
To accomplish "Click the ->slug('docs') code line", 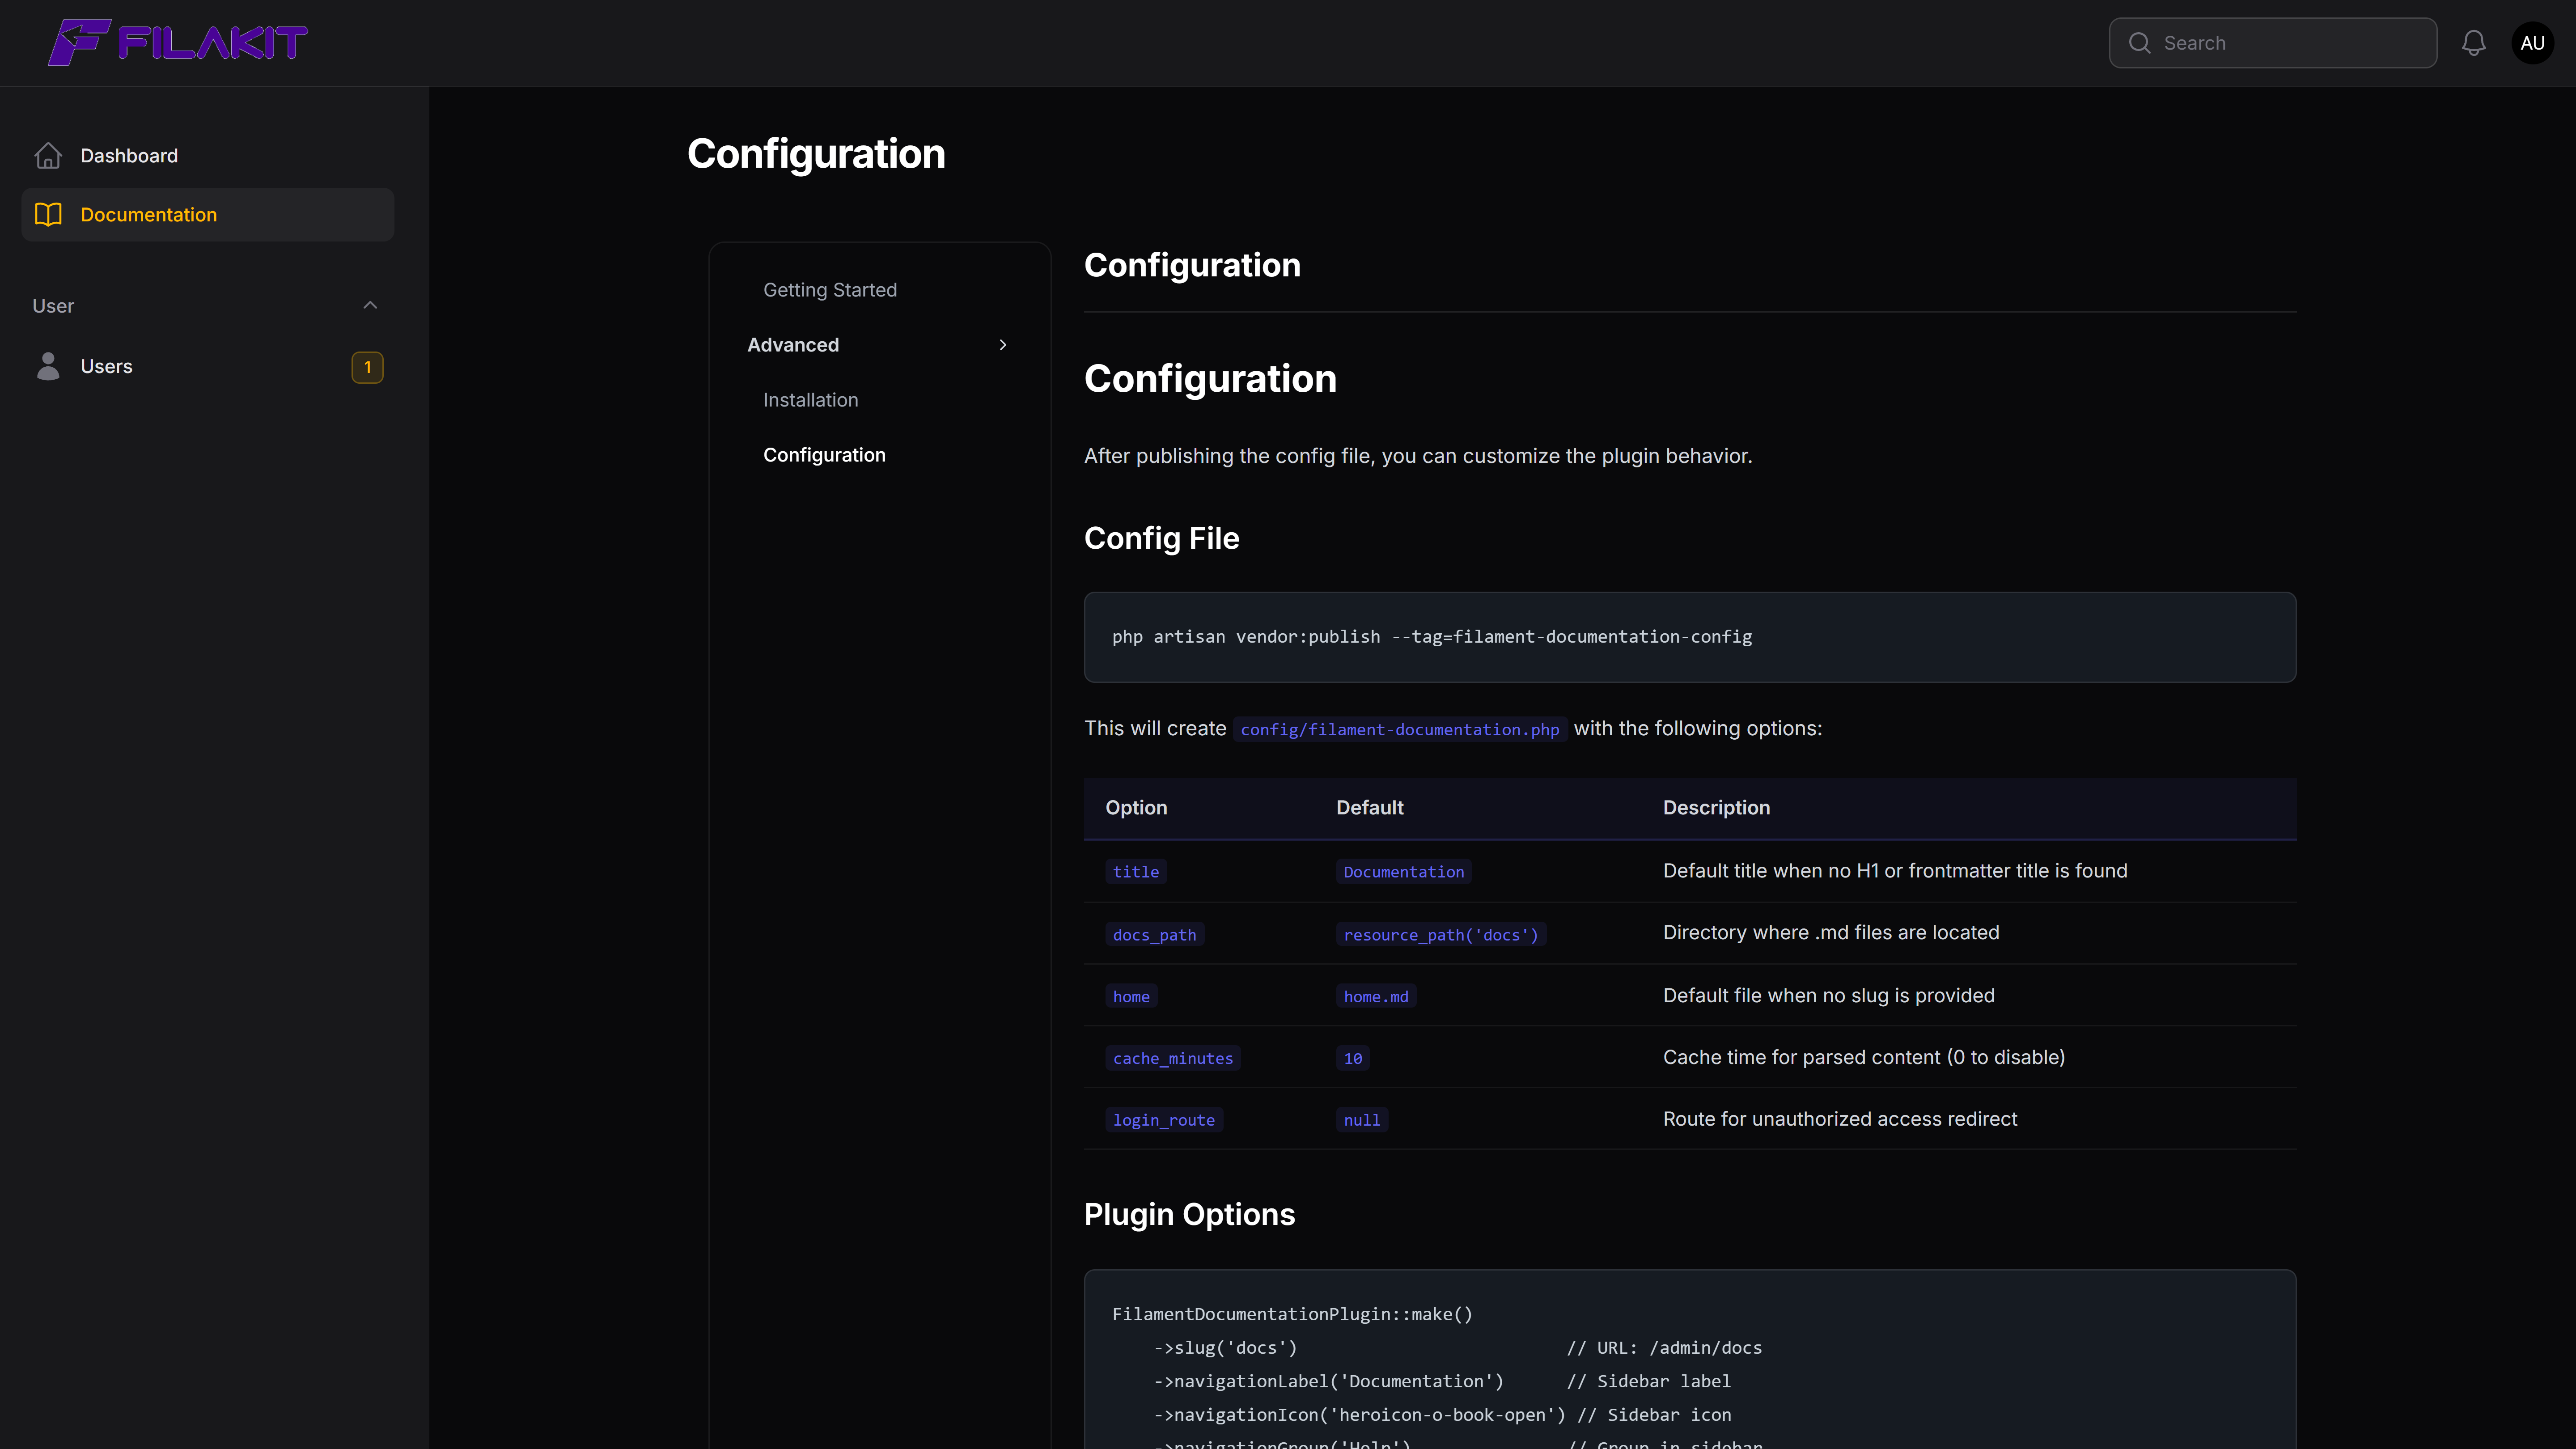I will point(1226,1348).
